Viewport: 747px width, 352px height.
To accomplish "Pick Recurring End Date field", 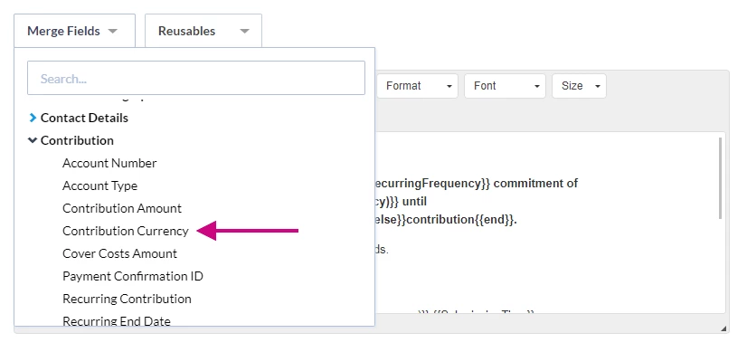I will point(117,321).
